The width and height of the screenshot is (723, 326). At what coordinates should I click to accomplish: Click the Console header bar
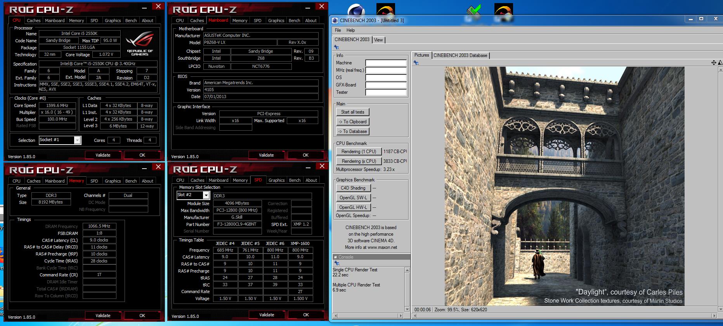pos(371,257)
